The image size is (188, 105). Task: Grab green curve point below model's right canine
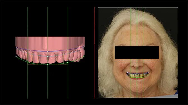pyautogui.click(x=67, y=62)
